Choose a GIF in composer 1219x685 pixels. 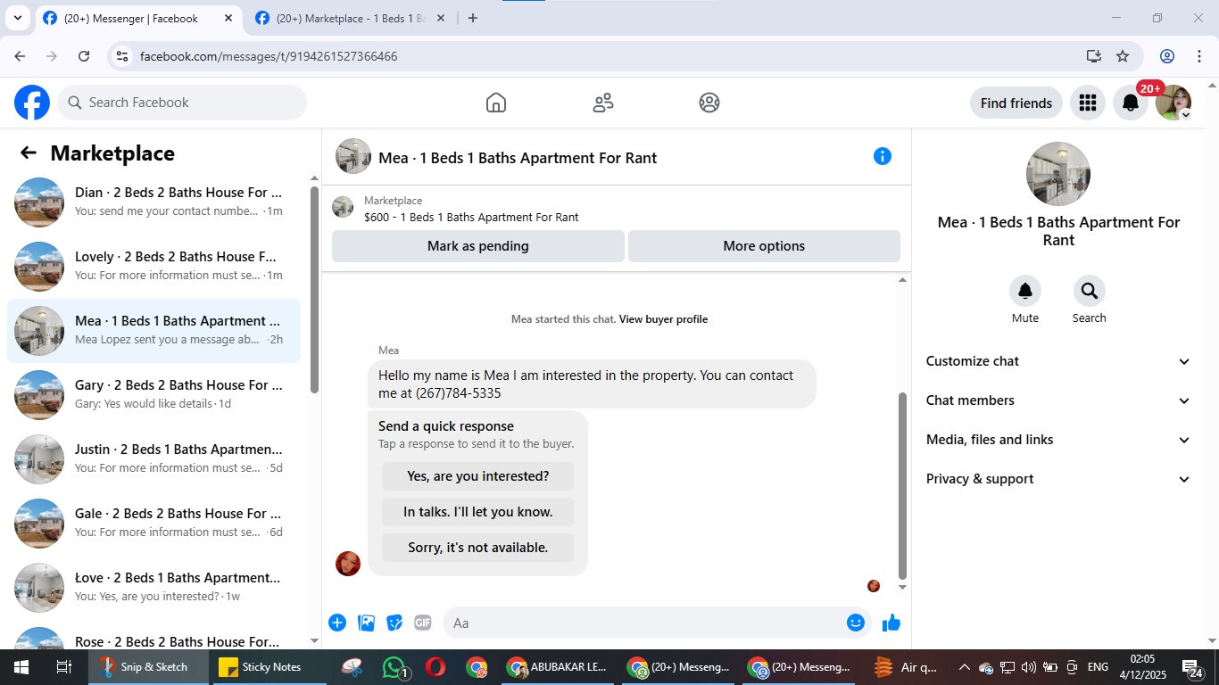(x=423, y=623)
